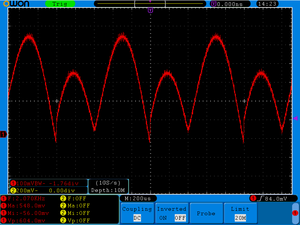Open the Coupling DC selector

tap(137, 213)
